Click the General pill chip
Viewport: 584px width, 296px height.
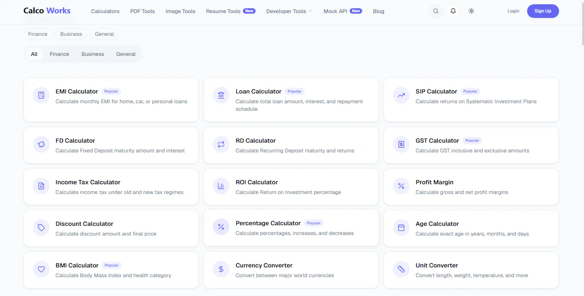pyautogui.click(x=104, y=34)
